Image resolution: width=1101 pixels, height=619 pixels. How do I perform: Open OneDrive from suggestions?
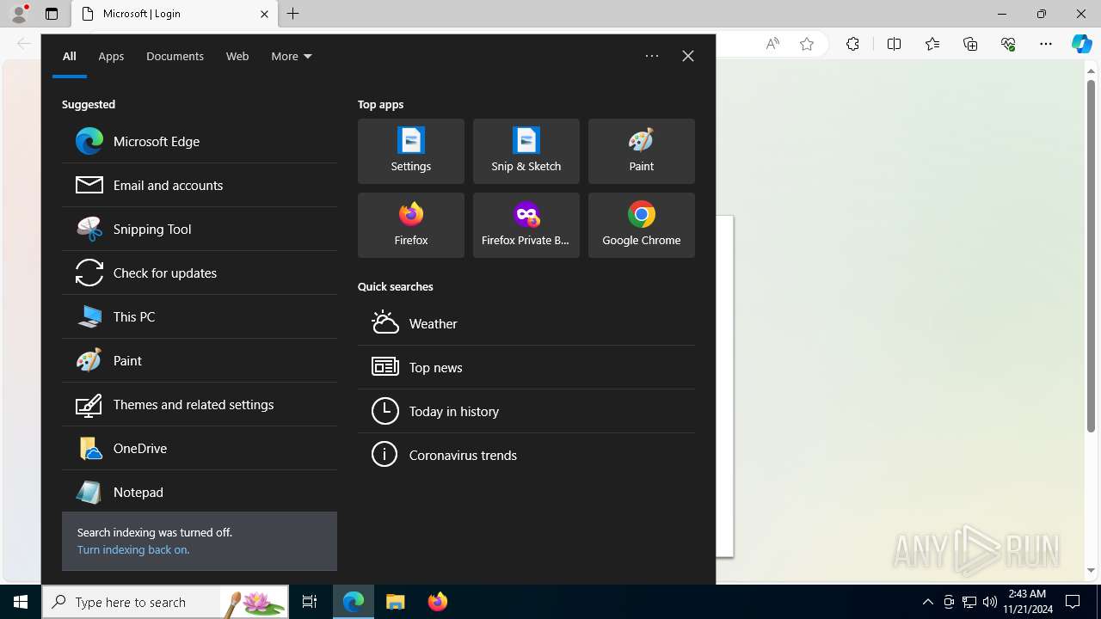coord(200,448)
